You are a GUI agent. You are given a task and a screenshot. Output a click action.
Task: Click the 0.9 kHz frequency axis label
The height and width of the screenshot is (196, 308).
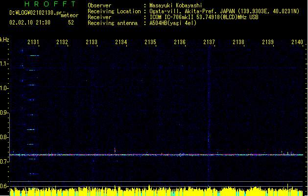(4, 113)
